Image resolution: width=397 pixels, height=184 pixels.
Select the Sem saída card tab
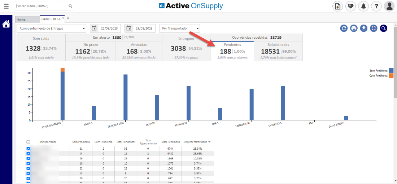point(41,47)
